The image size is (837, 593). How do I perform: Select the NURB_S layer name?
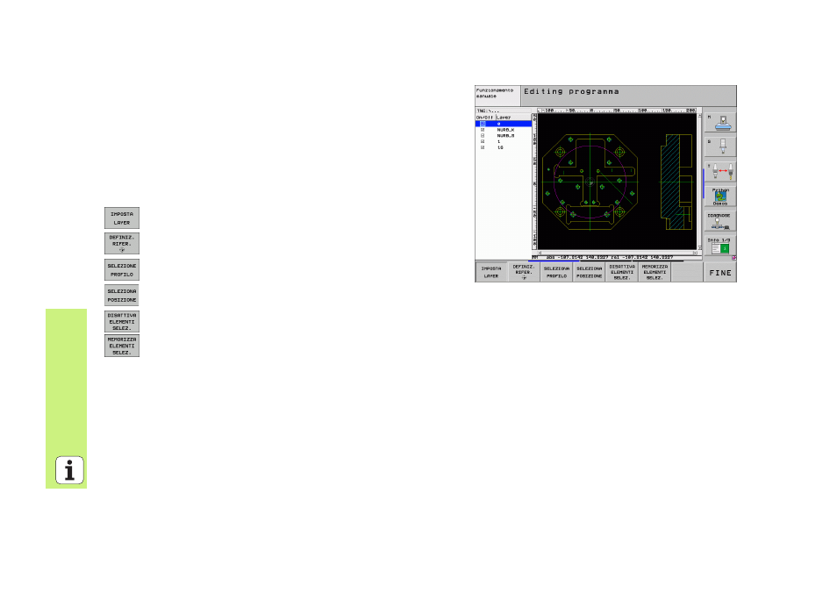505,136
